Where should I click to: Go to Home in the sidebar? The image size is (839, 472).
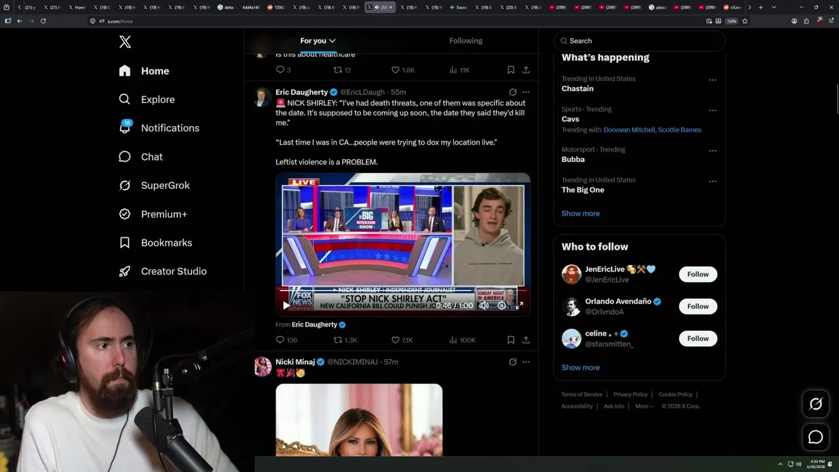(144, 71)
